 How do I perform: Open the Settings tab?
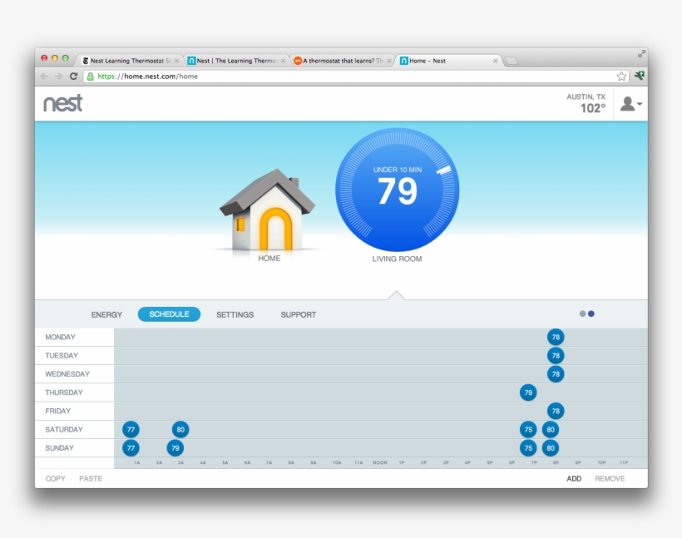235,314
